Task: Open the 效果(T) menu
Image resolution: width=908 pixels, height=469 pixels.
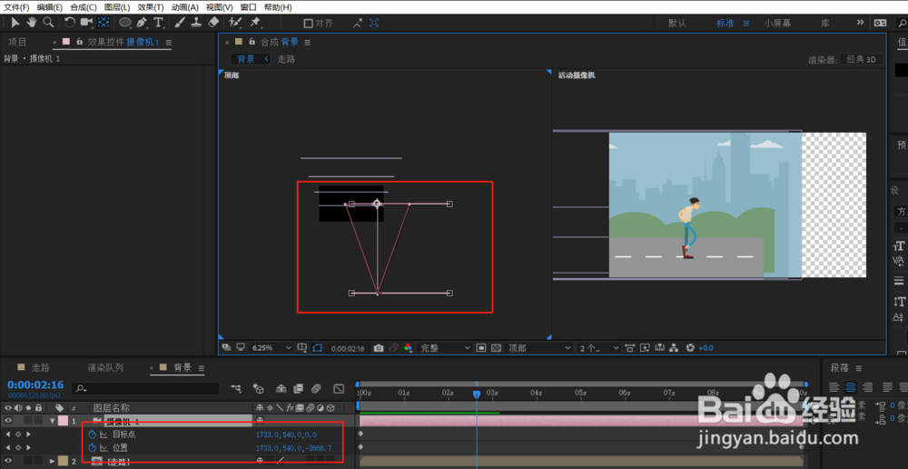Action: tap(151, 7)
